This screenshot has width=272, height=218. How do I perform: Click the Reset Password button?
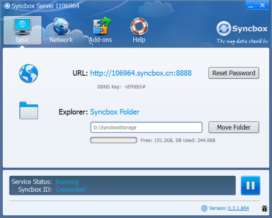tap(233, 73)
